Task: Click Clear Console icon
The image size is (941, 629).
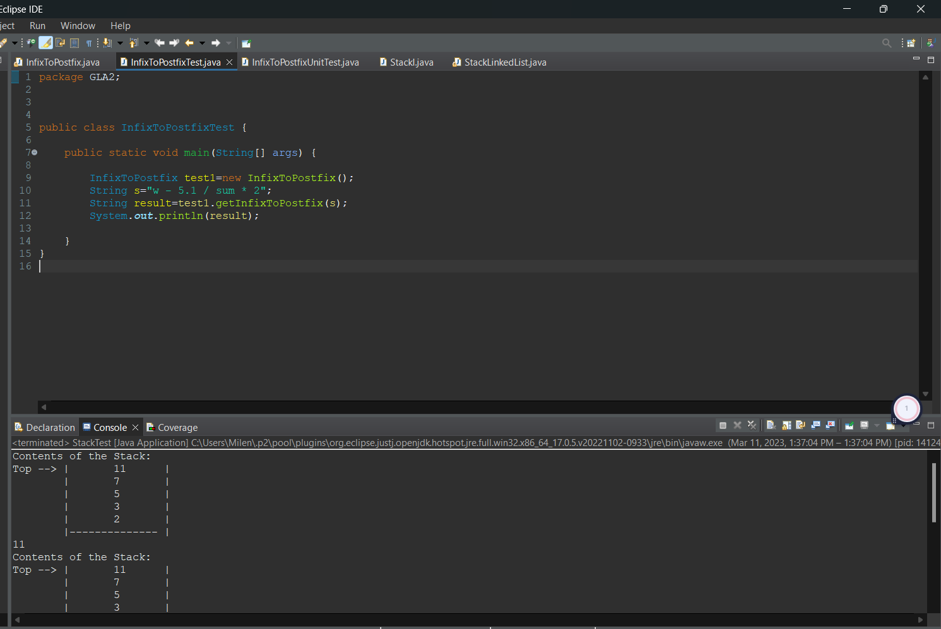Action: click(x=771, y=425)
